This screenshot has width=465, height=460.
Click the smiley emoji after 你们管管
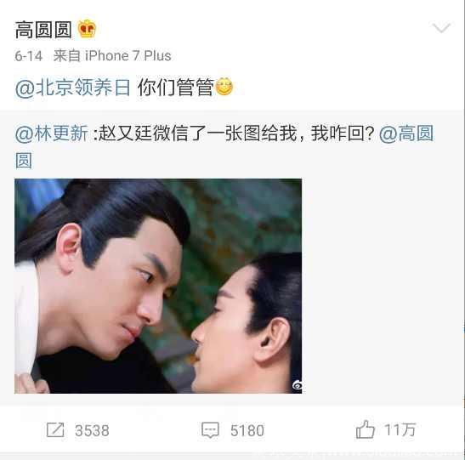(x=224, y=87)
